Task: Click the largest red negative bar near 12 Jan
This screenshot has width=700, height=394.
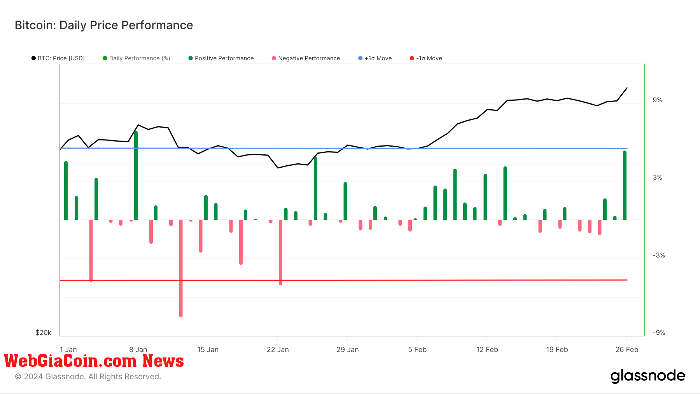Action: tap(181, 268)
